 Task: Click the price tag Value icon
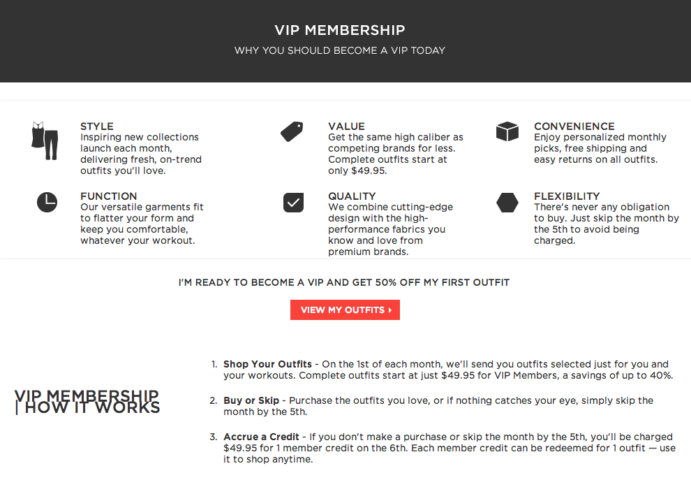pos(292,131)
